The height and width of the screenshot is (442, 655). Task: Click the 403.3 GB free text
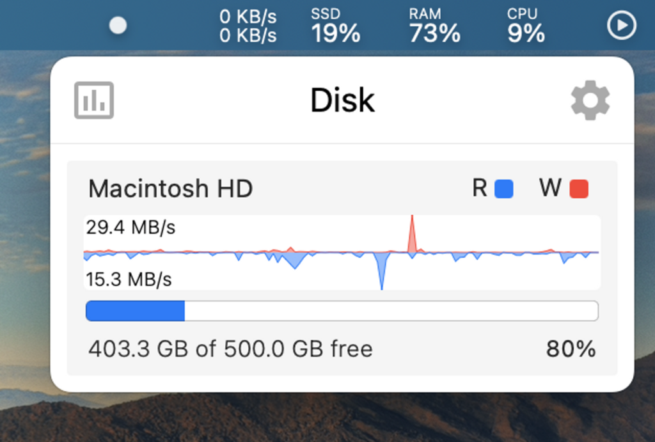(230, 349)
